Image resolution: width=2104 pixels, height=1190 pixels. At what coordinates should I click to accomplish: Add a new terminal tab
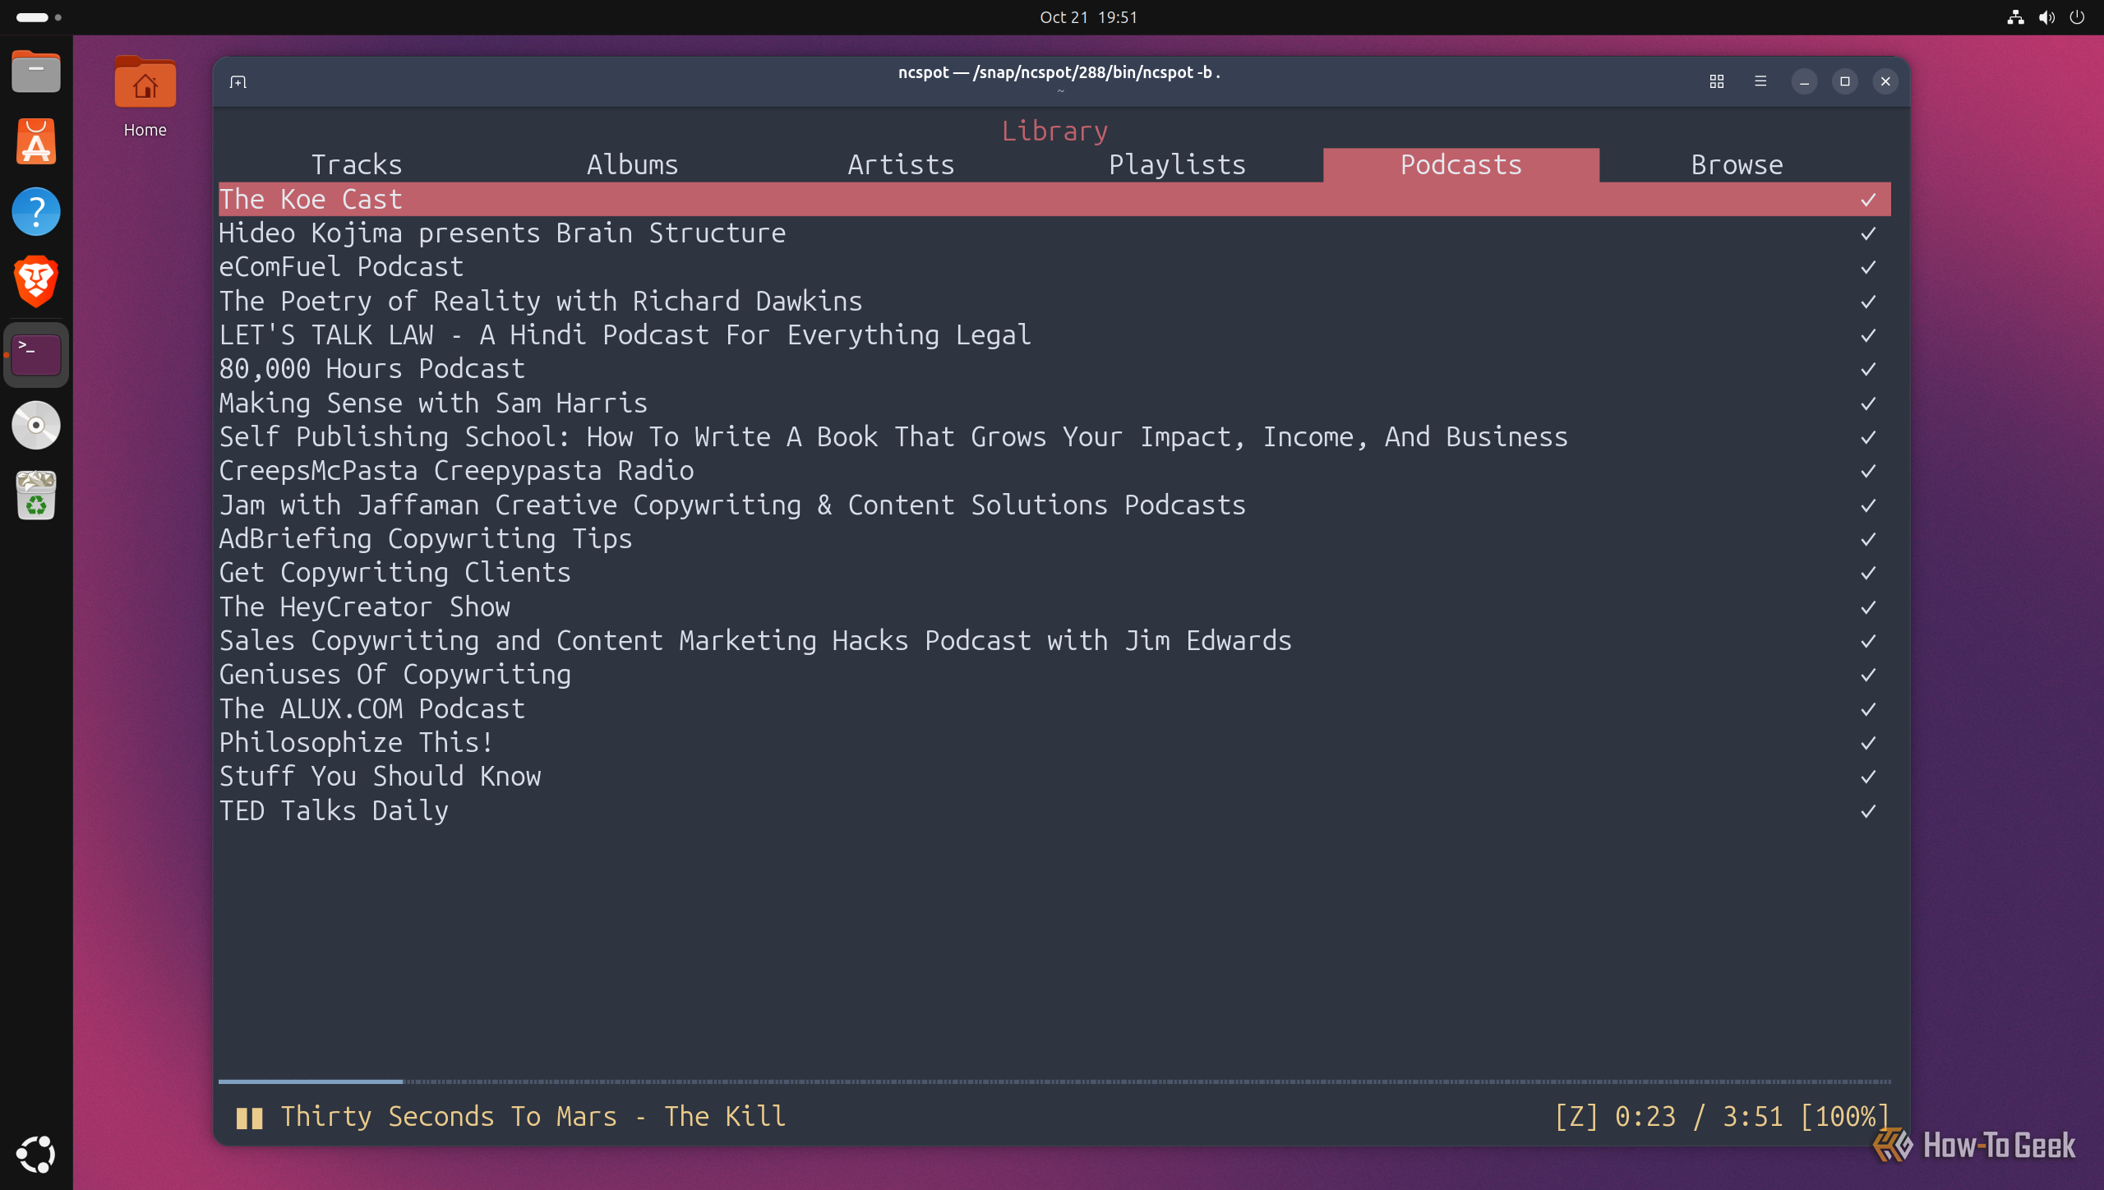[x=238, y=81]
